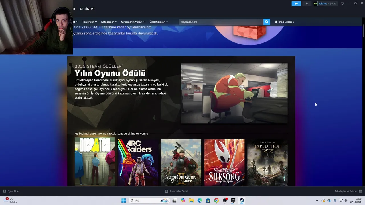Vote for Kingdom Come Deliverance II cover

pyautogui.click(x=181, y=163)
